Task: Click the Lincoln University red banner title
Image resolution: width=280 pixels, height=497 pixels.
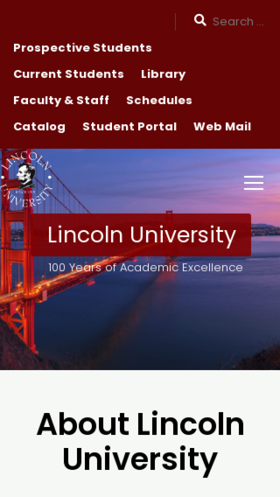Action: point(141,235)
